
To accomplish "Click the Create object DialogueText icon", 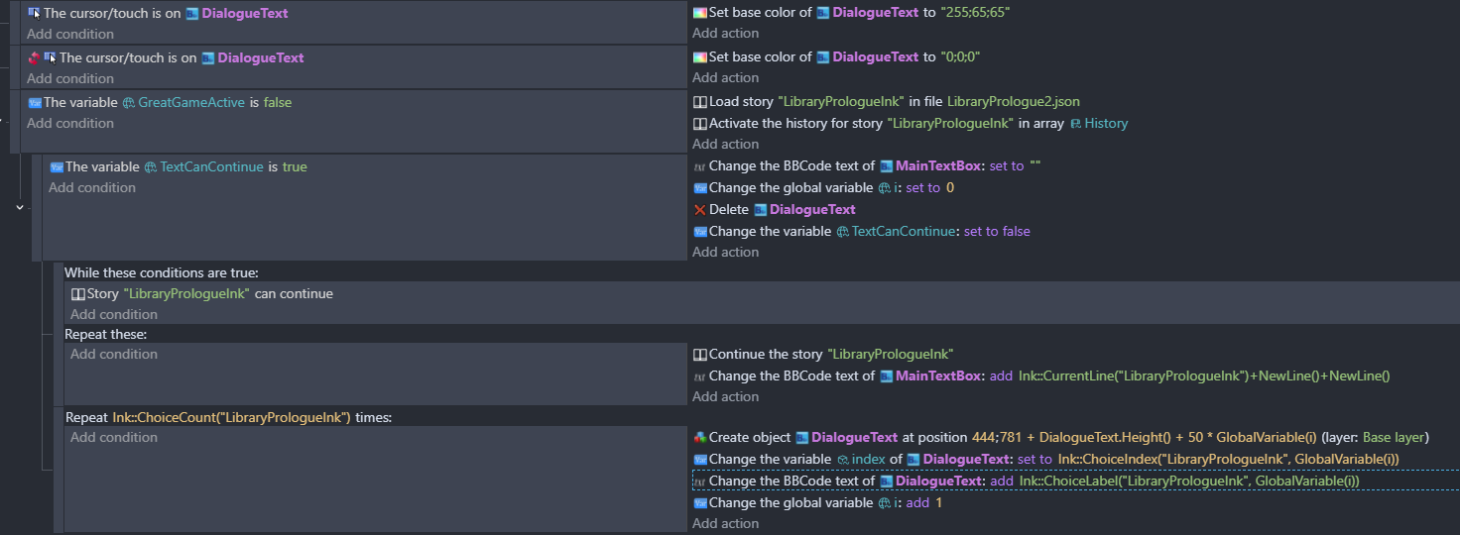I will (x=700, y=438).
